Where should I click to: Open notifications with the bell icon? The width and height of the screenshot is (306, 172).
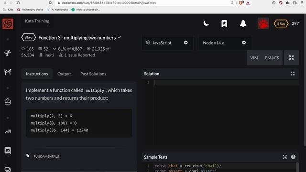(x=243, y=23)
